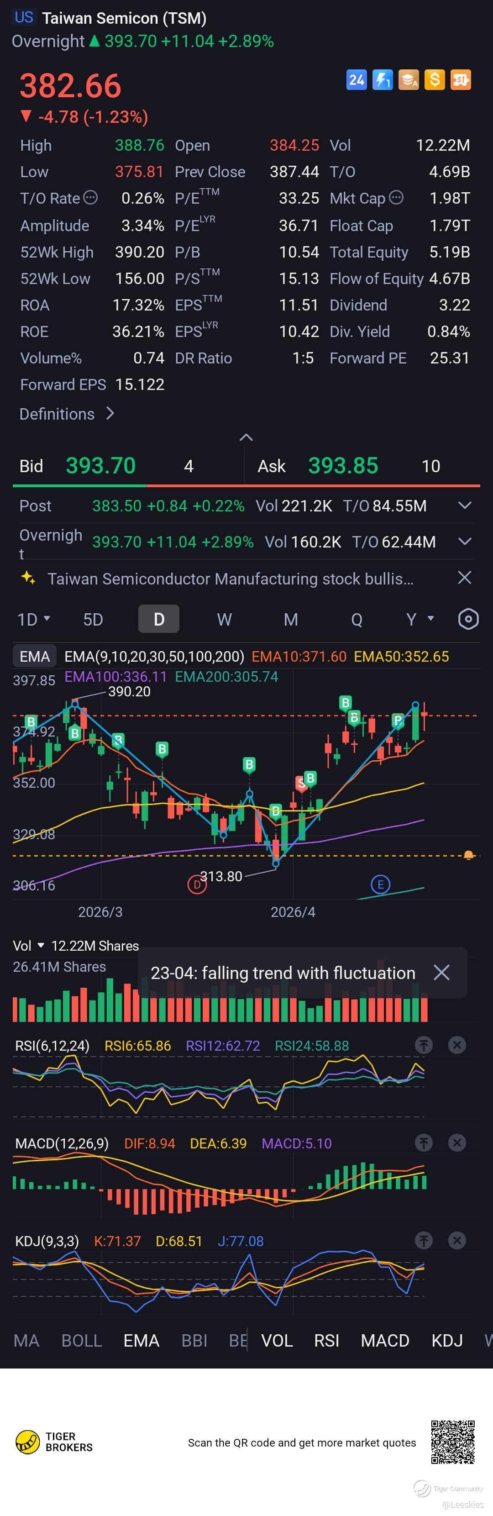Switch chart to 5D view

(x=93, y=619)
